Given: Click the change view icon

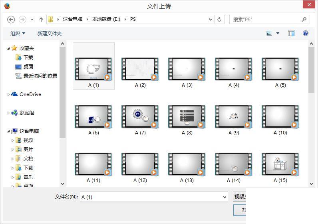Looking at the screenshot, I should [270, 33].
